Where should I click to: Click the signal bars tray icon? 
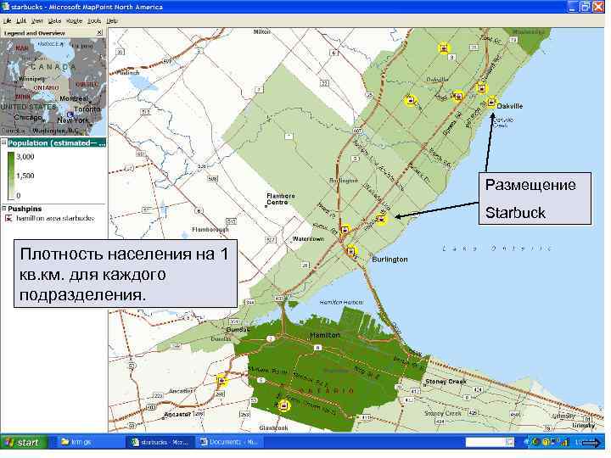(565, 442)
